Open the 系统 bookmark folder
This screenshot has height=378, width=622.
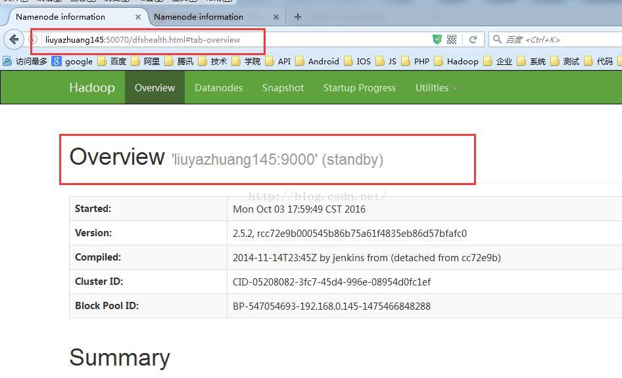[x=531, y=61]
